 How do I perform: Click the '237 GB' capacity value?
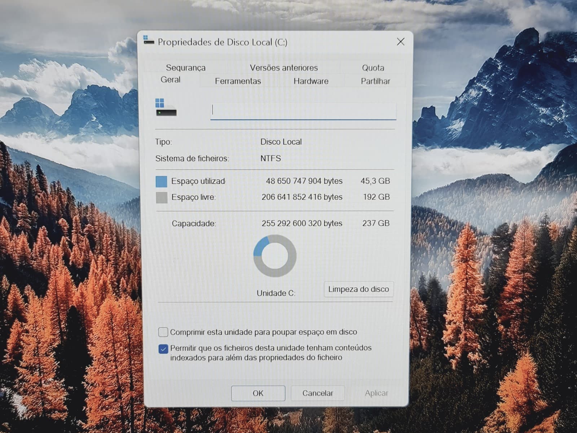376,223
